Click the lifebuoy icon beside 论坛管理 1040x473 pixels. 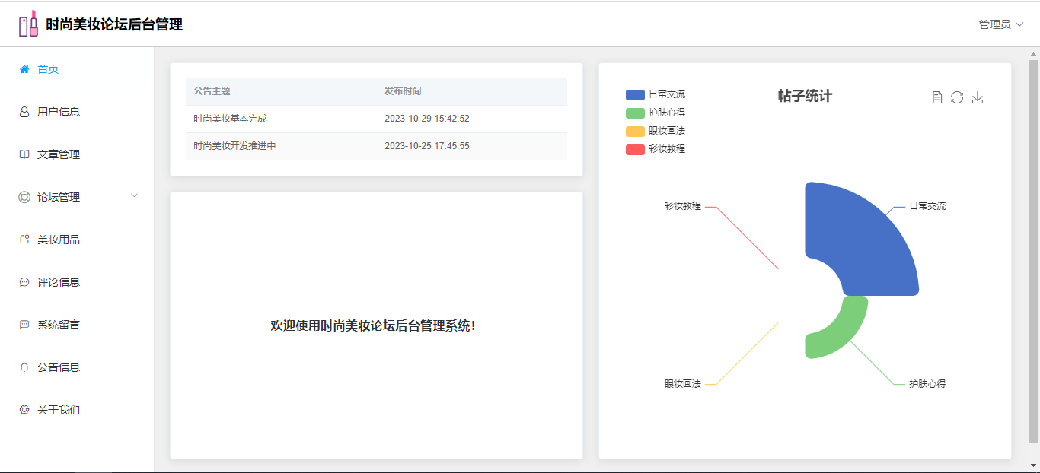click(x=24, y=197)
